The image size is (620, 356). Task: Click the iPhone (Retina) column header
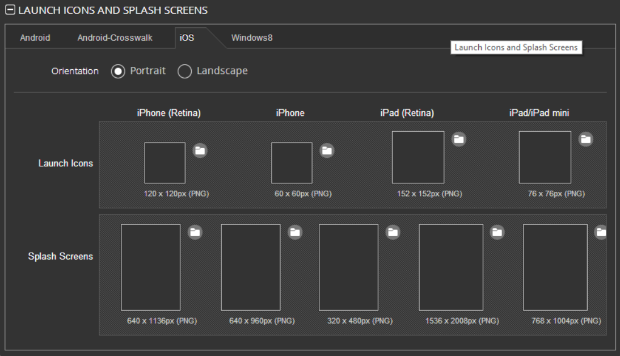tap(169, 113)
